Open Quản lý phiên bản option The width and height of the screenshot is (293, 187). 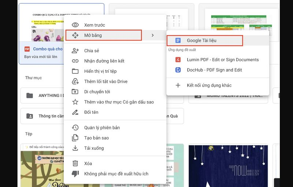(x=115, y=127)
